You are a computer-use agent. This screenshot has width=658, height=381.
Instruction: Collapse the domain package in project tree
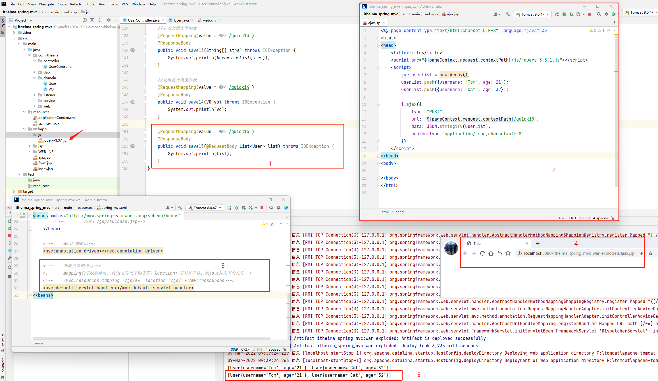click(x=34, y=78)
